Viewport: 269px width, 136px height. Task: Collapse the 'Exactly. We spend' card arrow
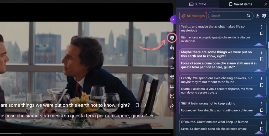click(x=259, y=96)
